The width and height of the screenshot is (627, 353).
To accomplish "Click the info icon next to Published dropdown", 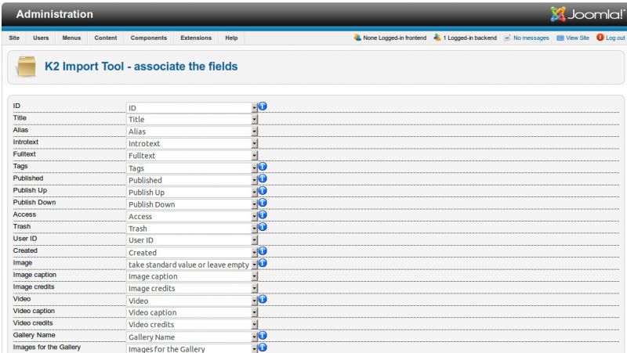I will [x=263, y=178].
